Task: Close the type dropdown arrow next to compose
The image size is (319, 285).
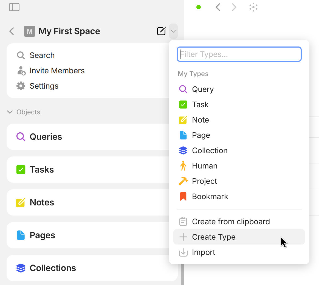Action: pos(173,31)
